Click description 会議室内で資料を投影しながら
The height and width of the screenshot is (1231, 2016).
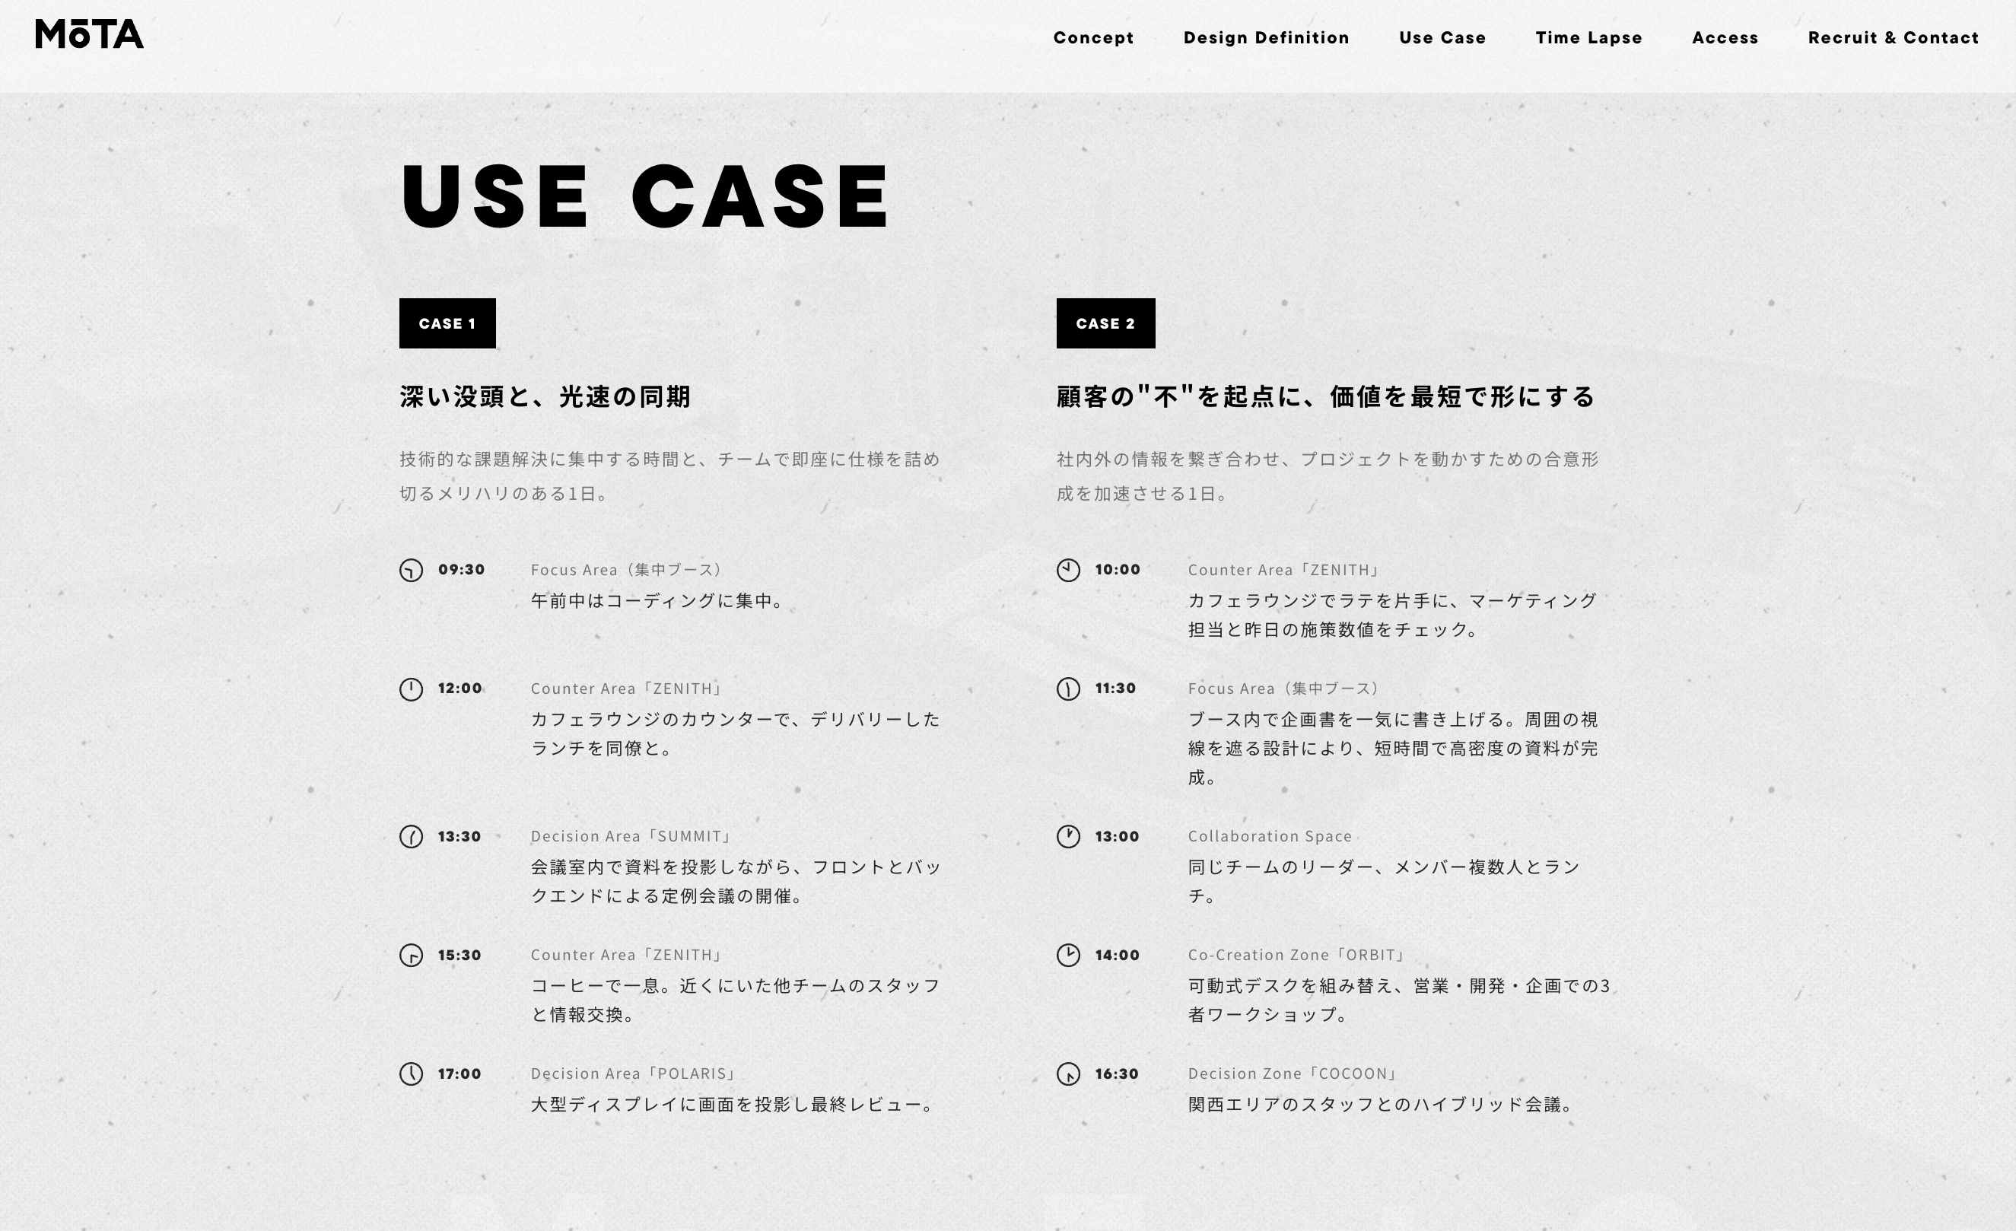click(736, 882)
